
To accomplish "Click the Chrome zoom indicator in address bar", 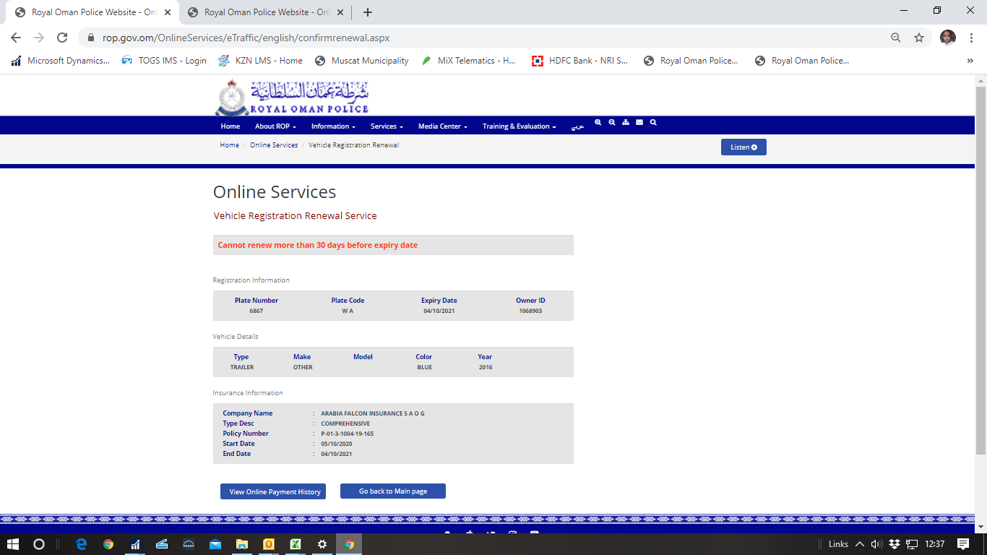I will pyautogui.click(x=896, y=38).
